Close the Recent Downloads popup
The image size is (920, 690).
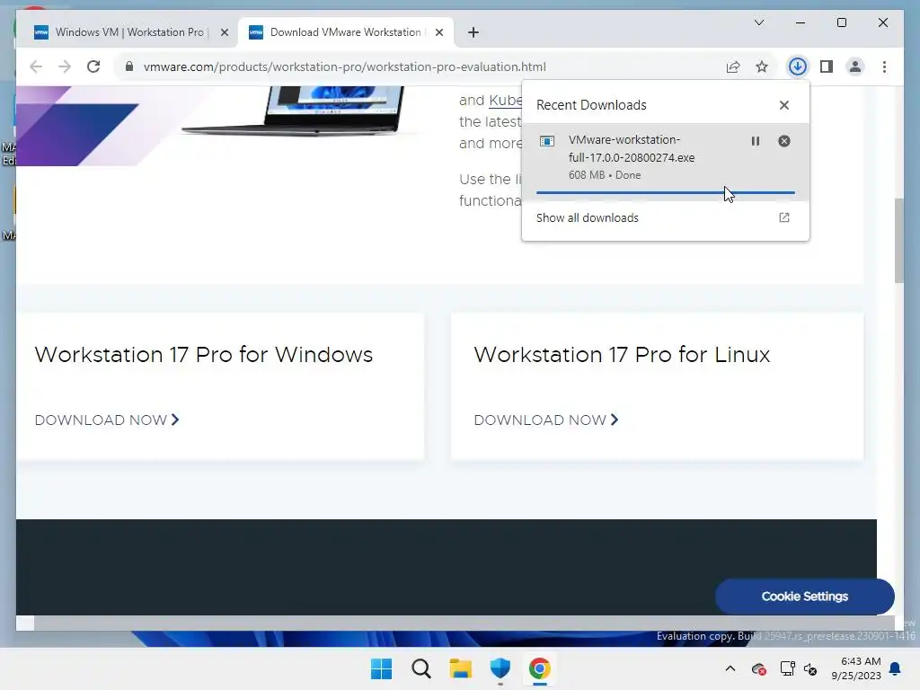[783, 105]
